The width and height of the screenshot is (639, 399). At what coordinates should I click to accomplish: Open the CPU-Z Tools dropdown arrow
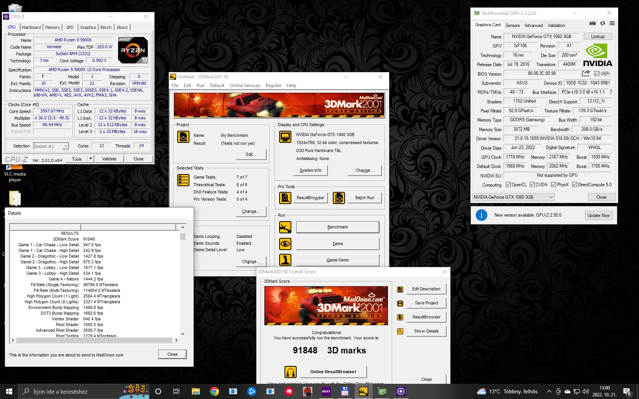[91, 159]
